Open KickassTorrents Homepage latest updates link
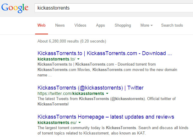193x139 pixels. click(106, 117)
